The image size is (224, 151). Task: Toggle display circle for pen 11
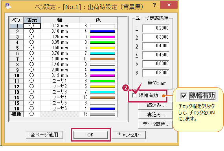32,81
